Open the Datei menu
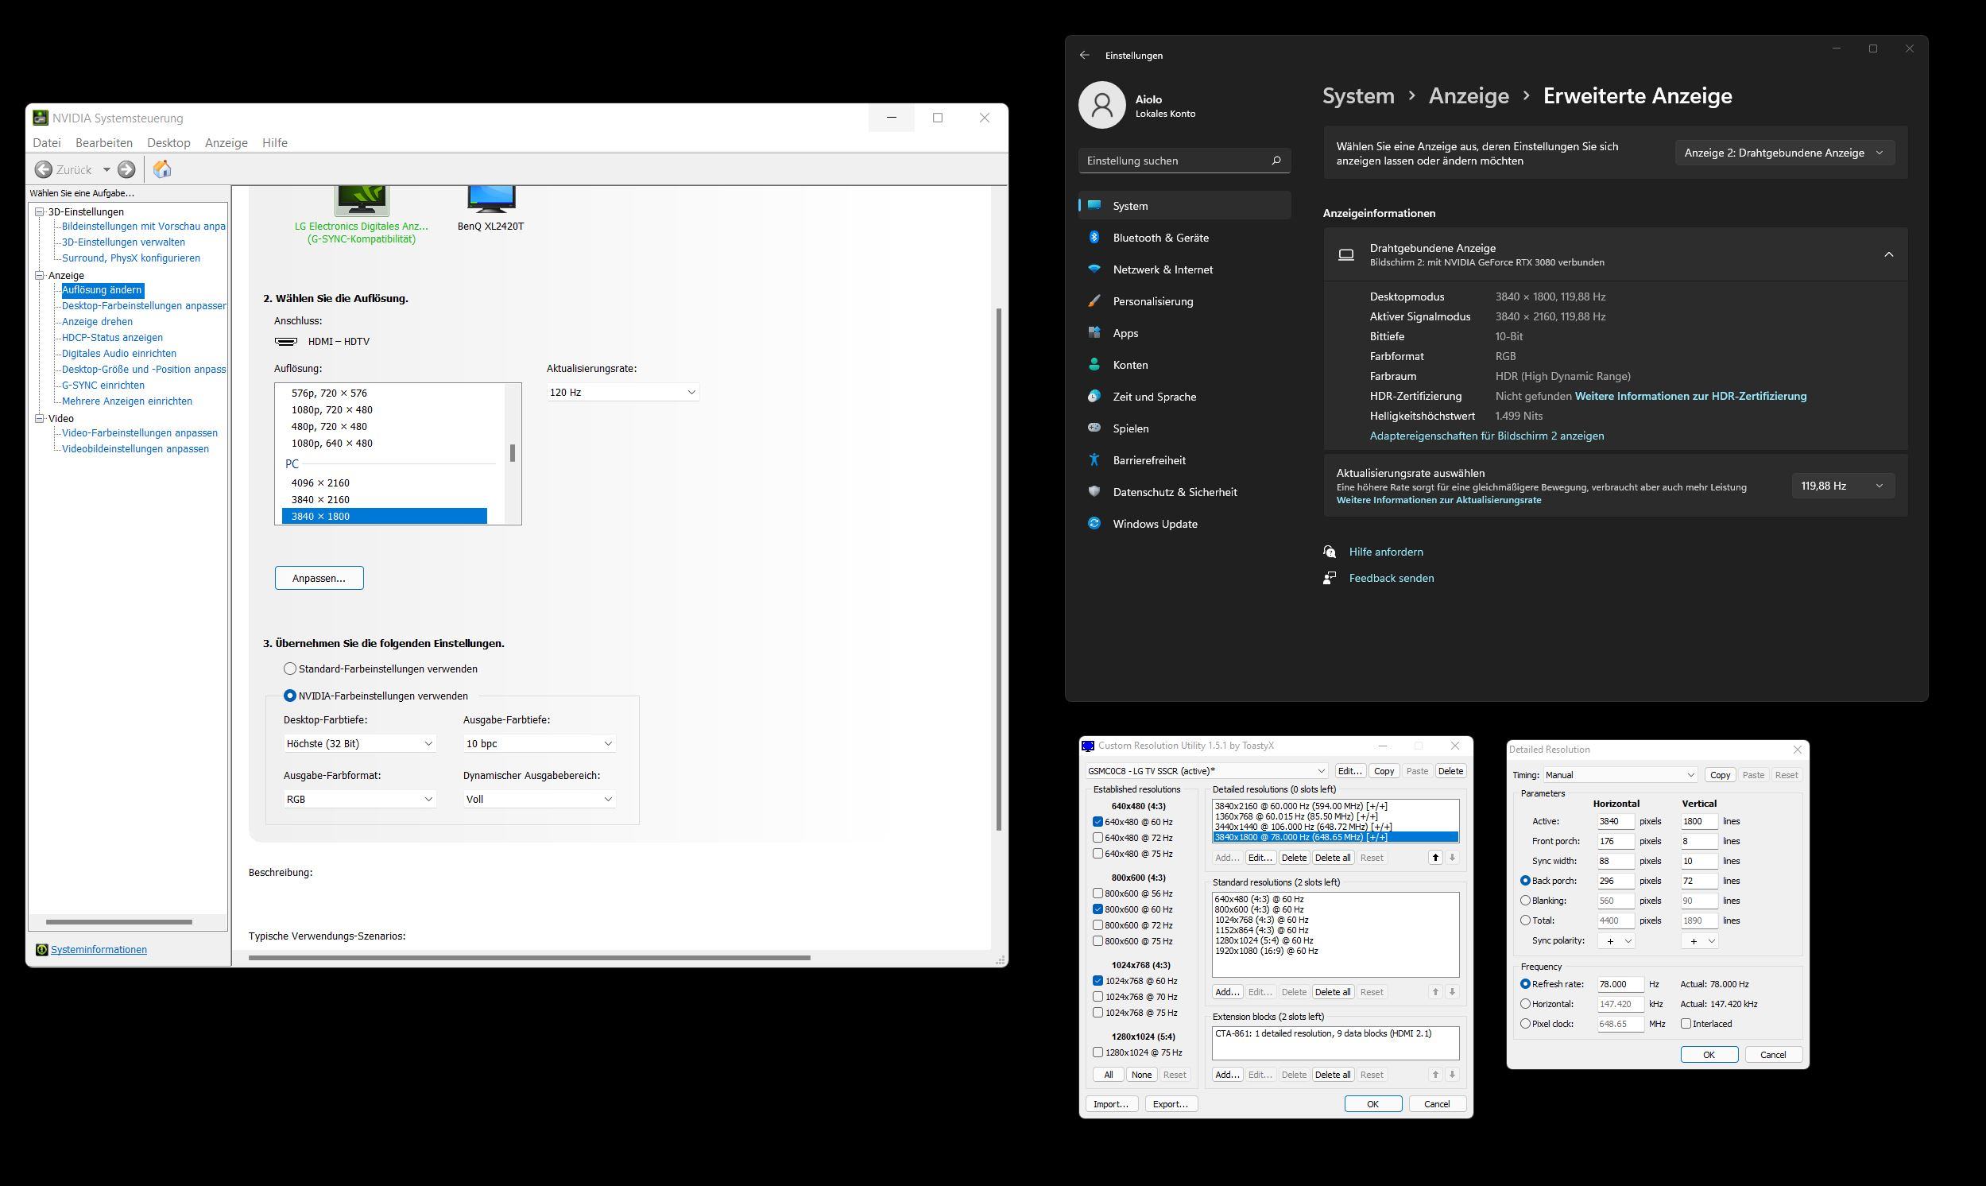 [x=46, y=142]
